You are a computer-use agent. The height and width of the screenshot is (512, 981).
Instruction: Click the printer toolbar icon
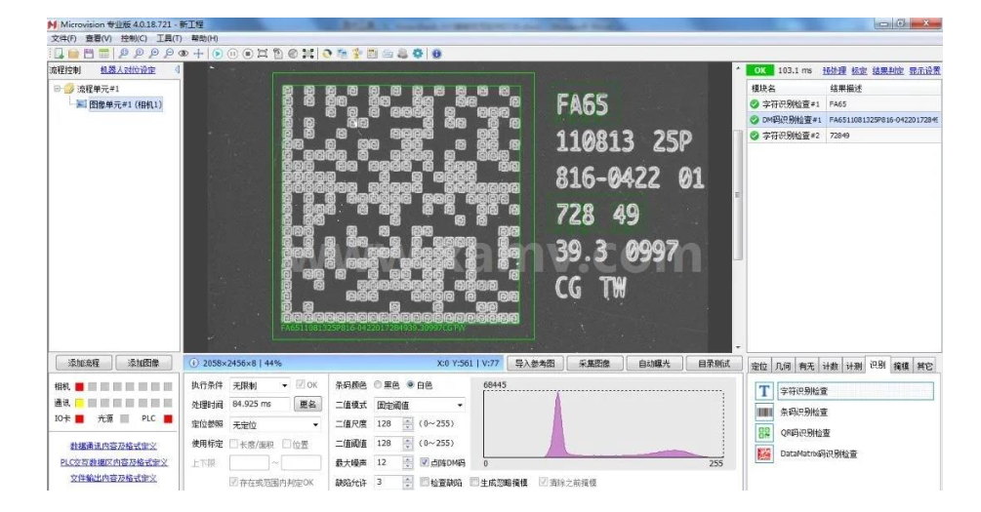[x=402, y=54]
